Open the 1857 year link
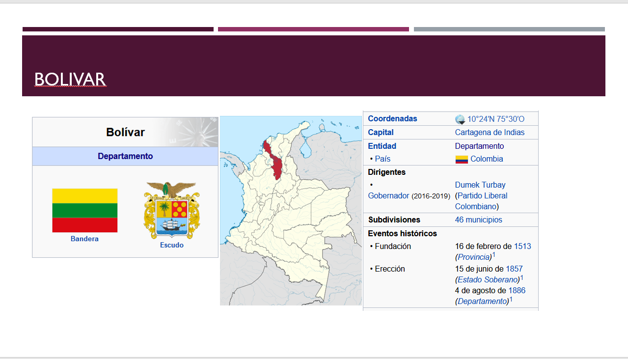 tap(514, 269)
